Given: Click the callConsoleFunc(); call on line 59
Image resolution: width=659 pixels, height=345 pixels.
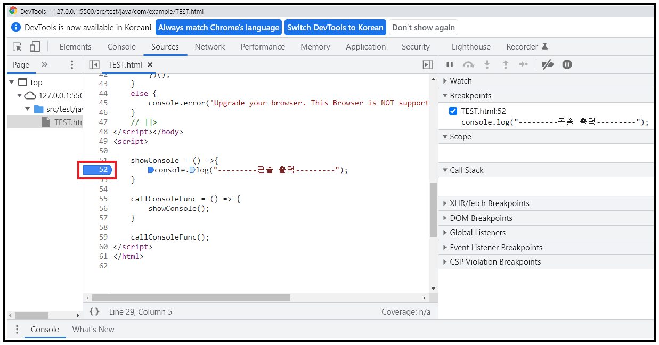Looking at the screenshot, I should point(170,237).
